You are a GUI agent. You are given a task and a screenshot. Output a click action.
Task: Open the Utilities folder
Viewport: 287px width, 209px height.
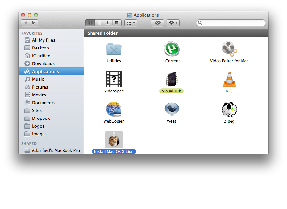click(114, 49)
